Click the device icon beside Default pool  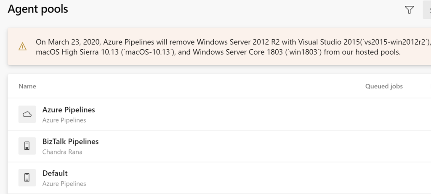click(x=27, y=178)
